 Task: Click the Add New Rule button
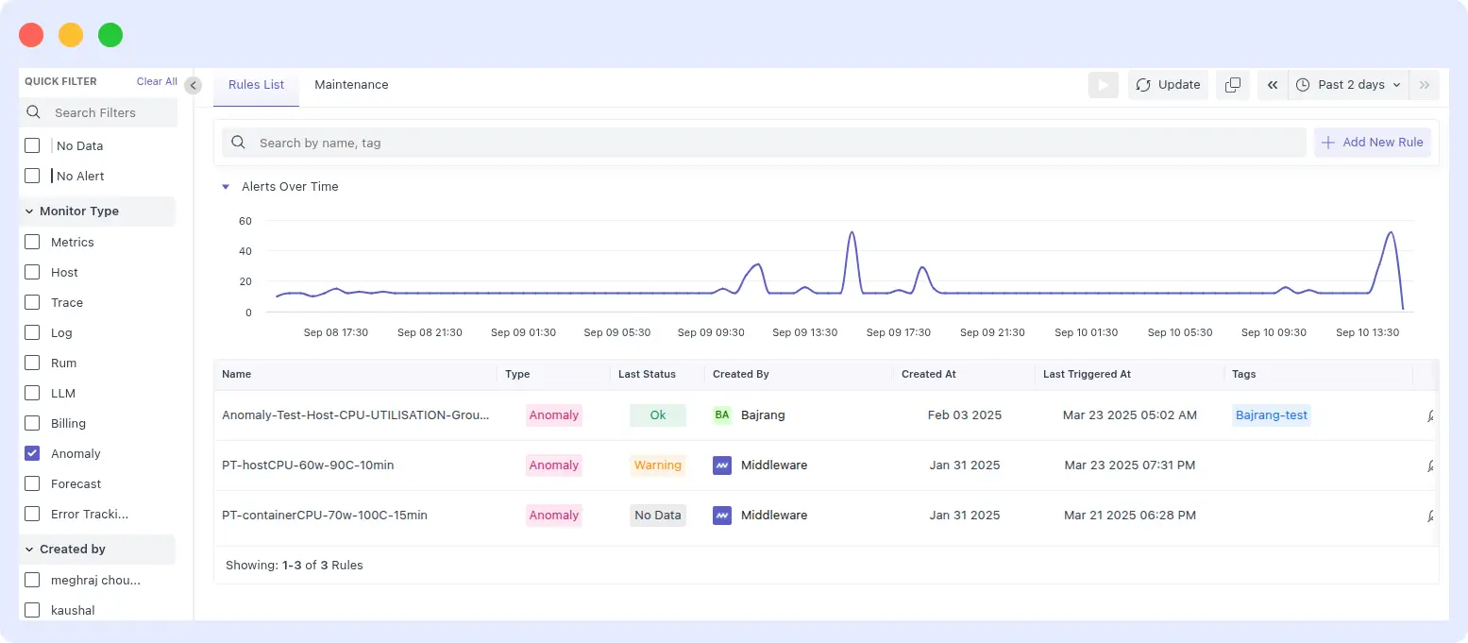tap(1372, 142)
